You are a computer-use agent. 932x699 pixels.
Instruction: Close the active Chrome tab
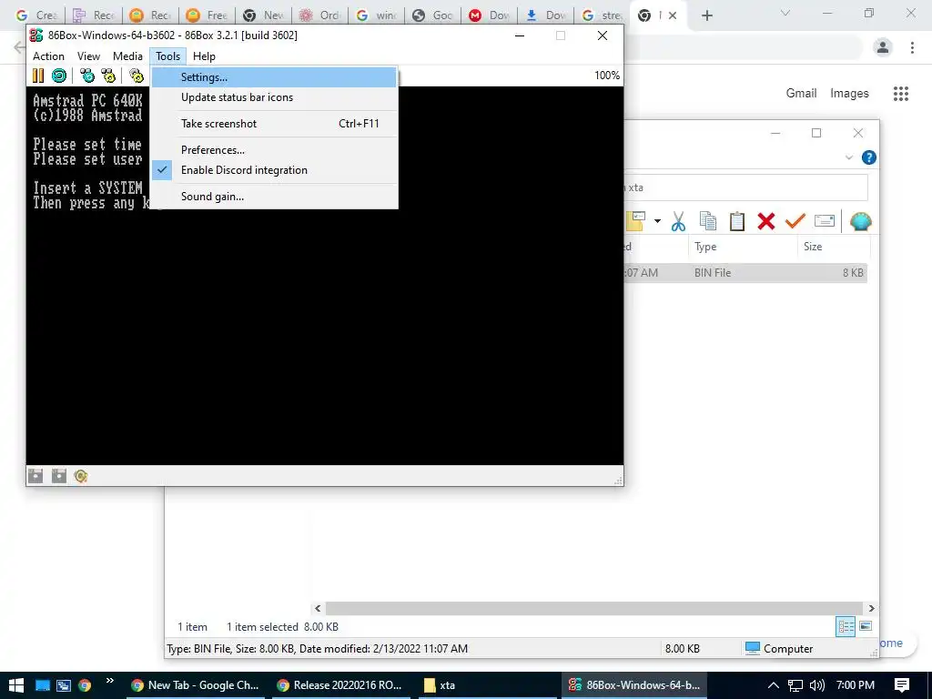coord(673,15)
